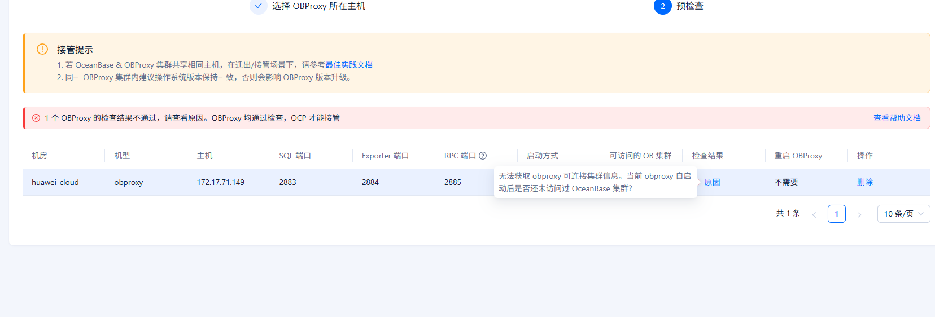Click the RPC 端口 help question-mark icon
Viewport: 935px width, 317px height.
click(x=483, y=156)
